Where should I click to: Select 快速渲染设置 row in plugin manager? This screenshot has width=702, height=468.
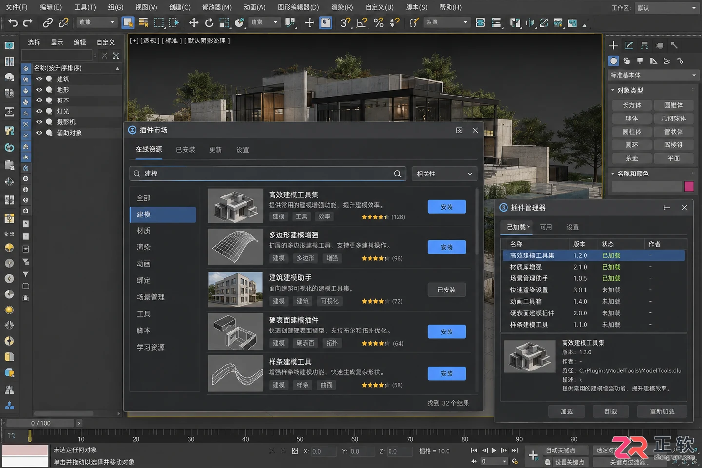[x=594, y=290]
